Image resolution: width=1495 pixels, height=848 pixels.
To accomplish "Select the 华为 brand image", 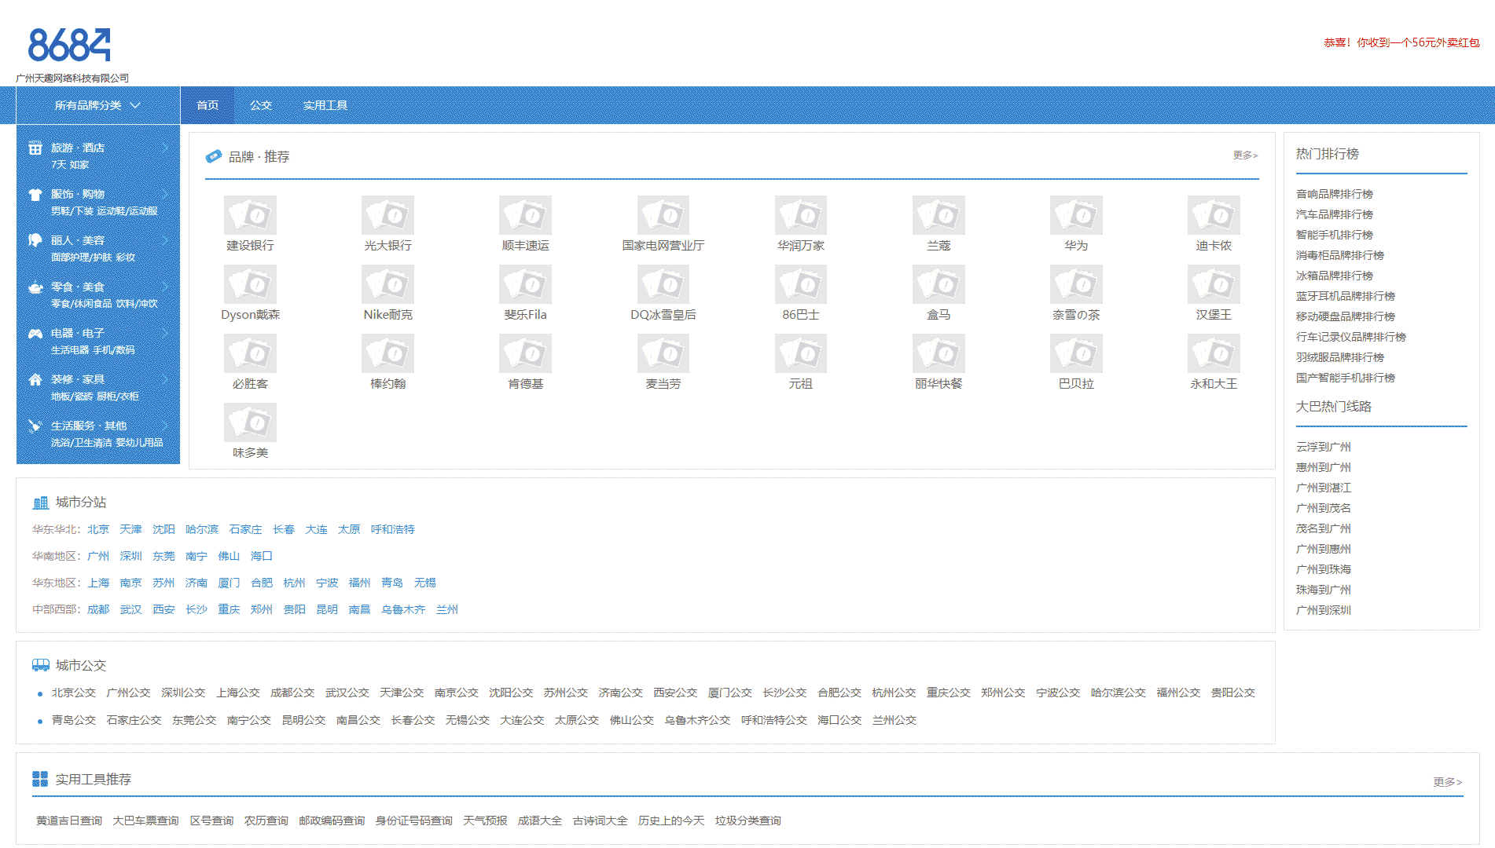I will pyautogui.click(x=1076, y=215).
